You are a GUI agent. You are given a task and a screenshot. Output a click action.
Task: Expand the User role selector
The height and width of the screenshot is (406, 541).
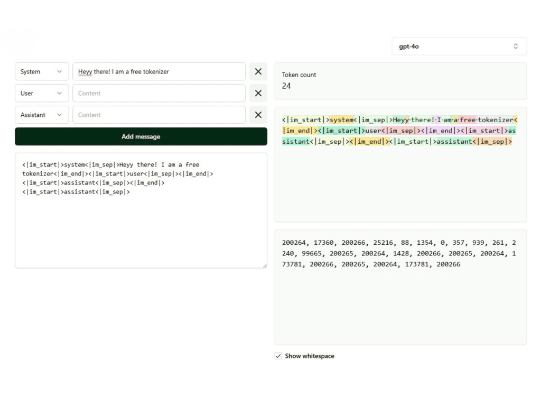42,94
